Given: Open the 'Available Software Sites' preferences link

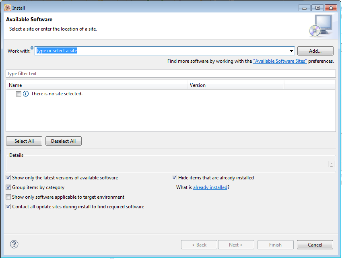Looking at the screenshot, I should [280, 61].
